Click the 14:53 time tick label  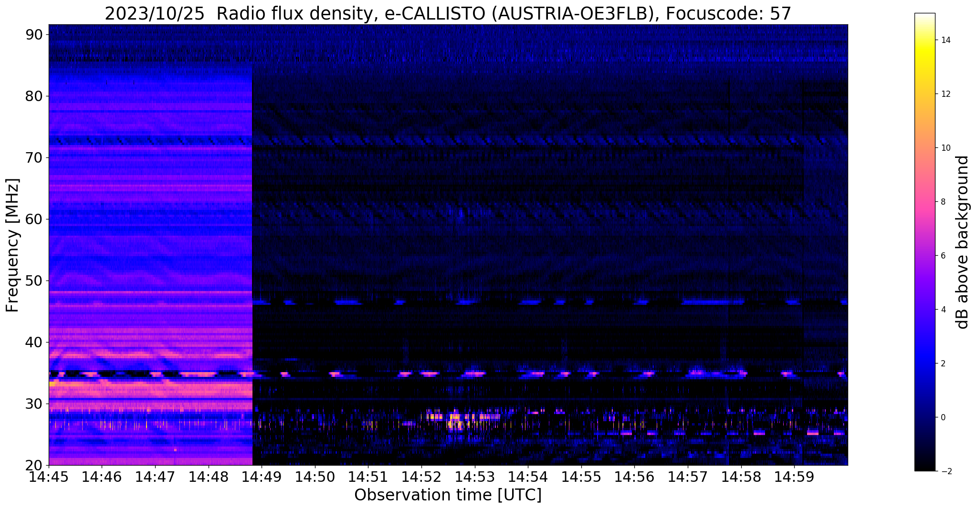point(475,477)
